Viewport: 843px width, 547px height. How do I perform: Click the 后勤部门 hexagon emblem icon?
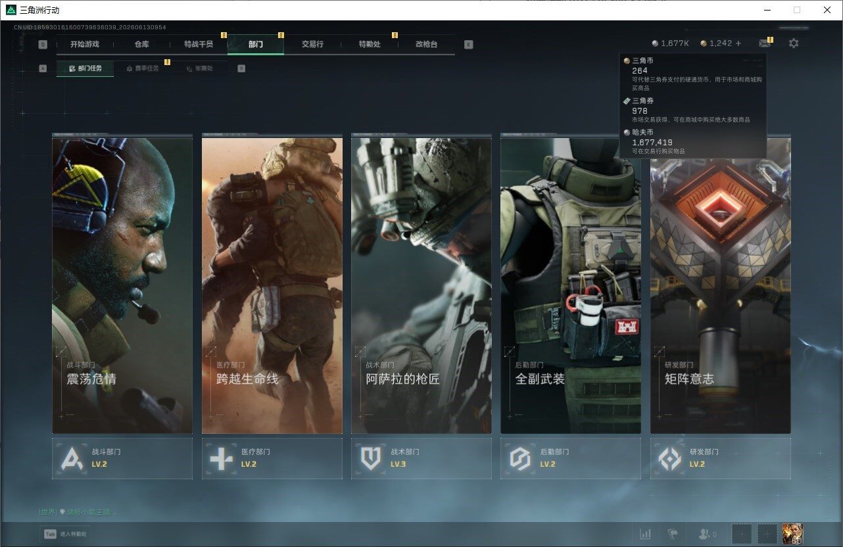(x=520, y=458)
